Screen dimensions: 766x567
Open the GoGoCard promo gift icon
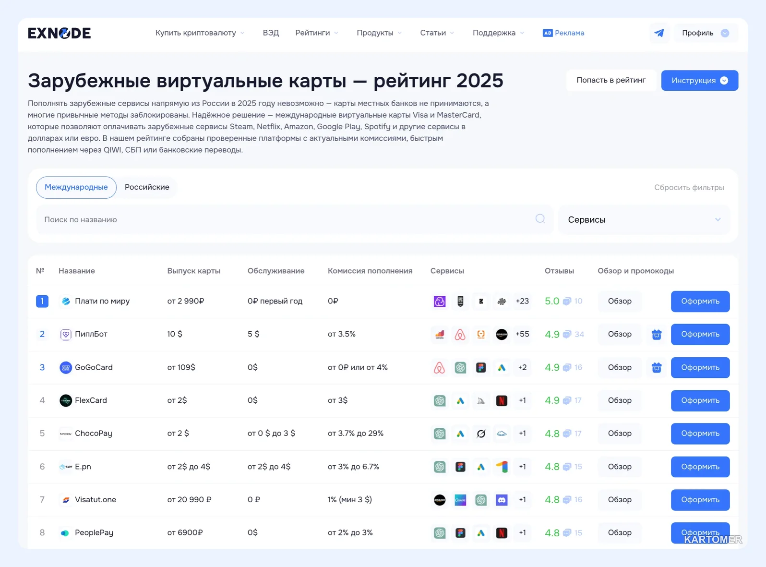pos(657,368)
